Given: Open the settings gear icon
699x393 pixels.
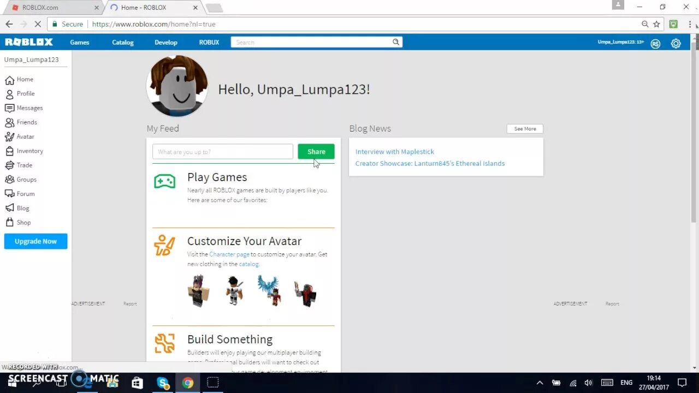Looking at the screenshot, I should click(676, 44).
